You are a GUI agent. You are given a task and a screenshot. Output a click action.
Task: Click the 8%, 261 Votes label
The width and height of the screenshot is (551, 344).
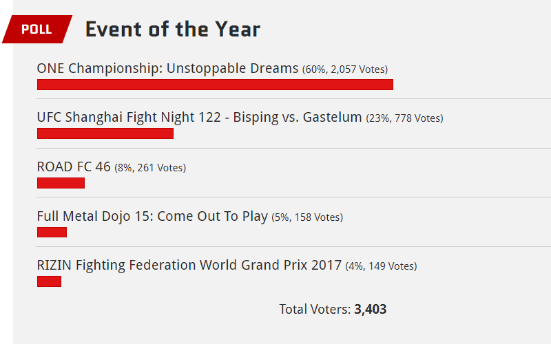coord(150,168)
